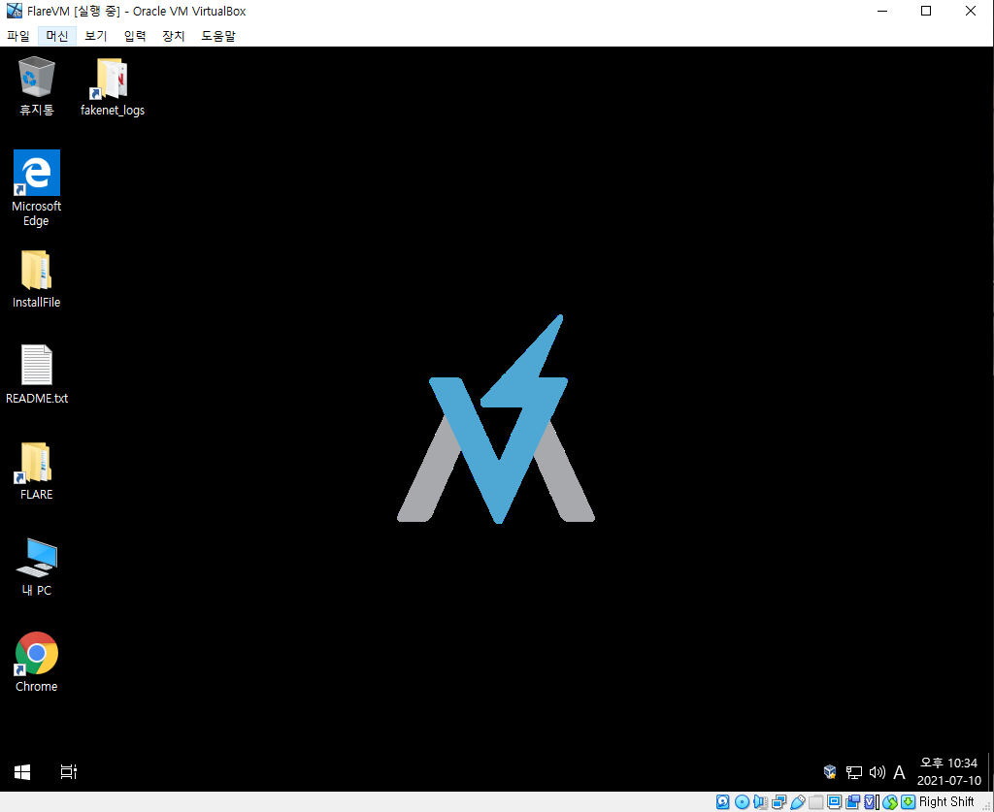Click the audio status icon in VirtualBox
The image size is (994, 812).
pyautogui.click(x=760, y=802)
